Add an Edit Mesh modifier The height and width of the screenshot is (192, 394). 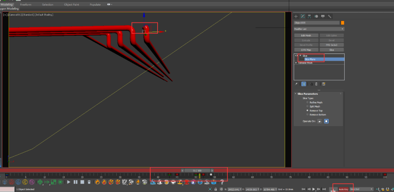(x=306, y=35)
